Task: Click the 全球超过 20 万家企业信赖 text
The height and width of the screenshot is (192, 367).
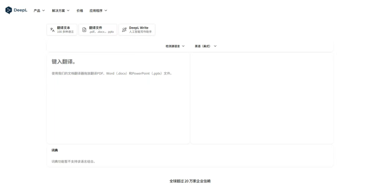Action: (x=190, y=181)
